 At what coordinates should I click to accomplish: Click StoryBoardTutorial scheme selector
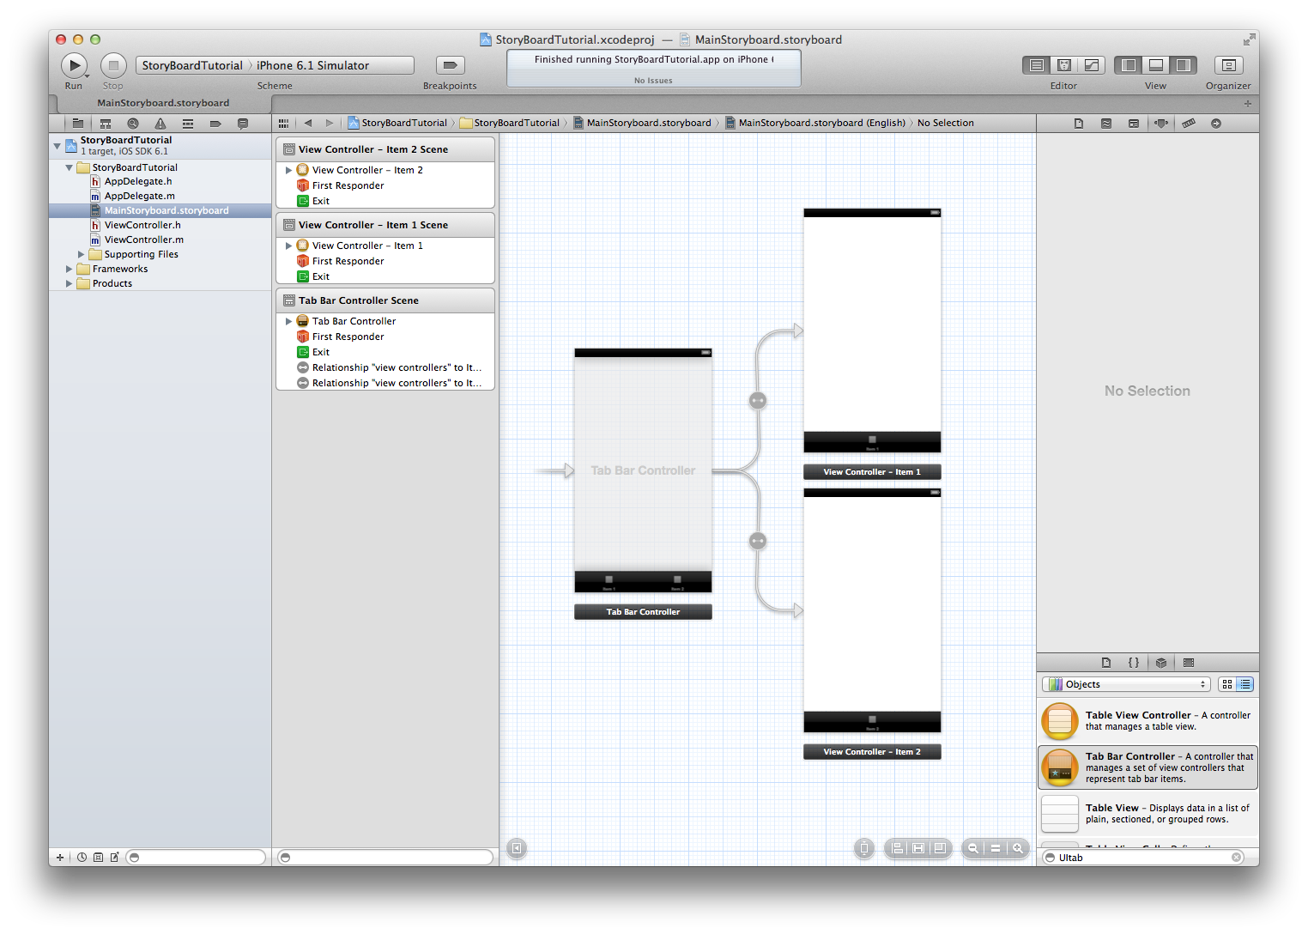coord(192,65)
